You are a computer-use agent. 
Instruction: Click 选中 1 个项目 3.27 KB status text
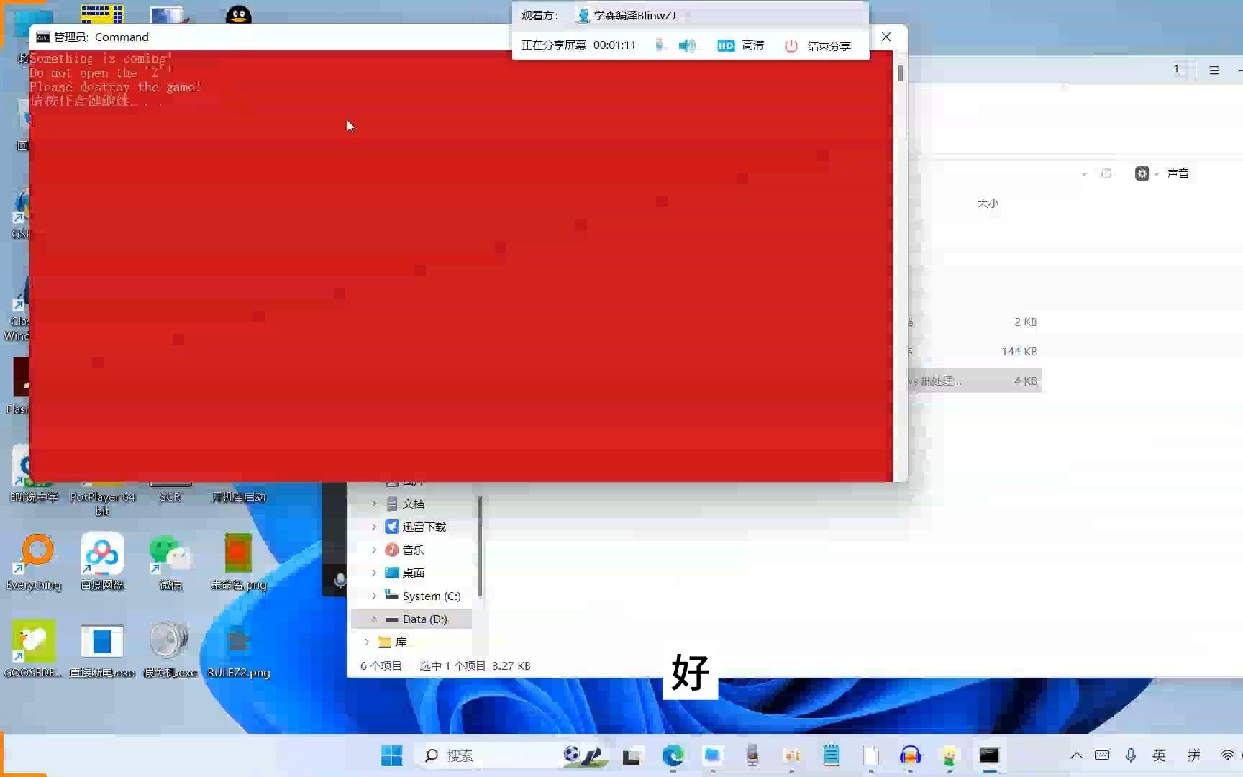pyautogui.click(x=475, y=665)
